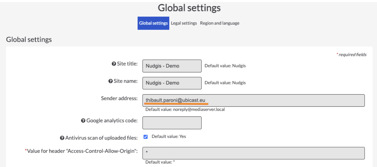Focus the Sender address field
This screenshot has height=167, width=377.
[253, 100]
